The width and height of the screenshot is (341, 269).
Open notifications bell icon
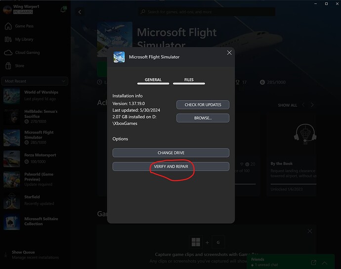pyautogui.click(x=63, y=9)
